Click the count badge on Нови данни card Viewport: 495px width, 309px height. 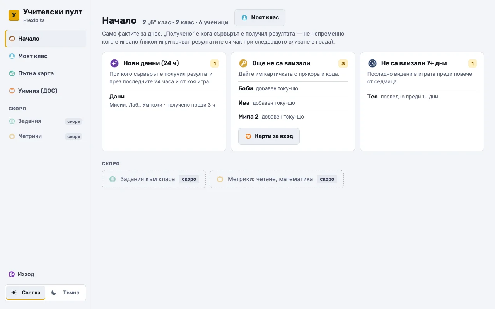pyautogui.click(x=215, y=63)
